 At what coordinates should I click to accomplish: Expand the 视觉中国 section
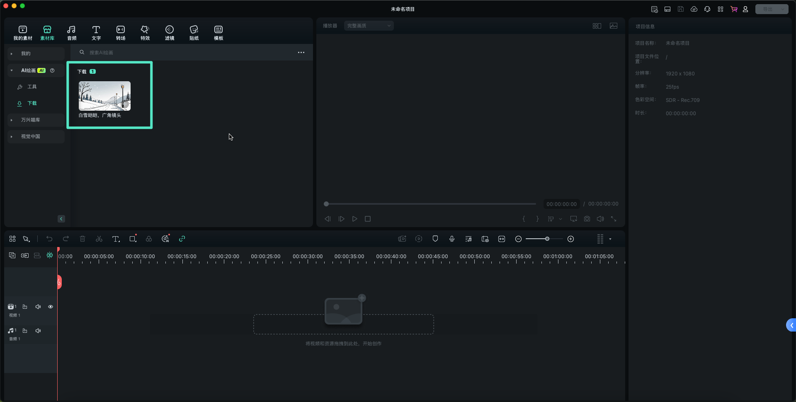[12, 137]
